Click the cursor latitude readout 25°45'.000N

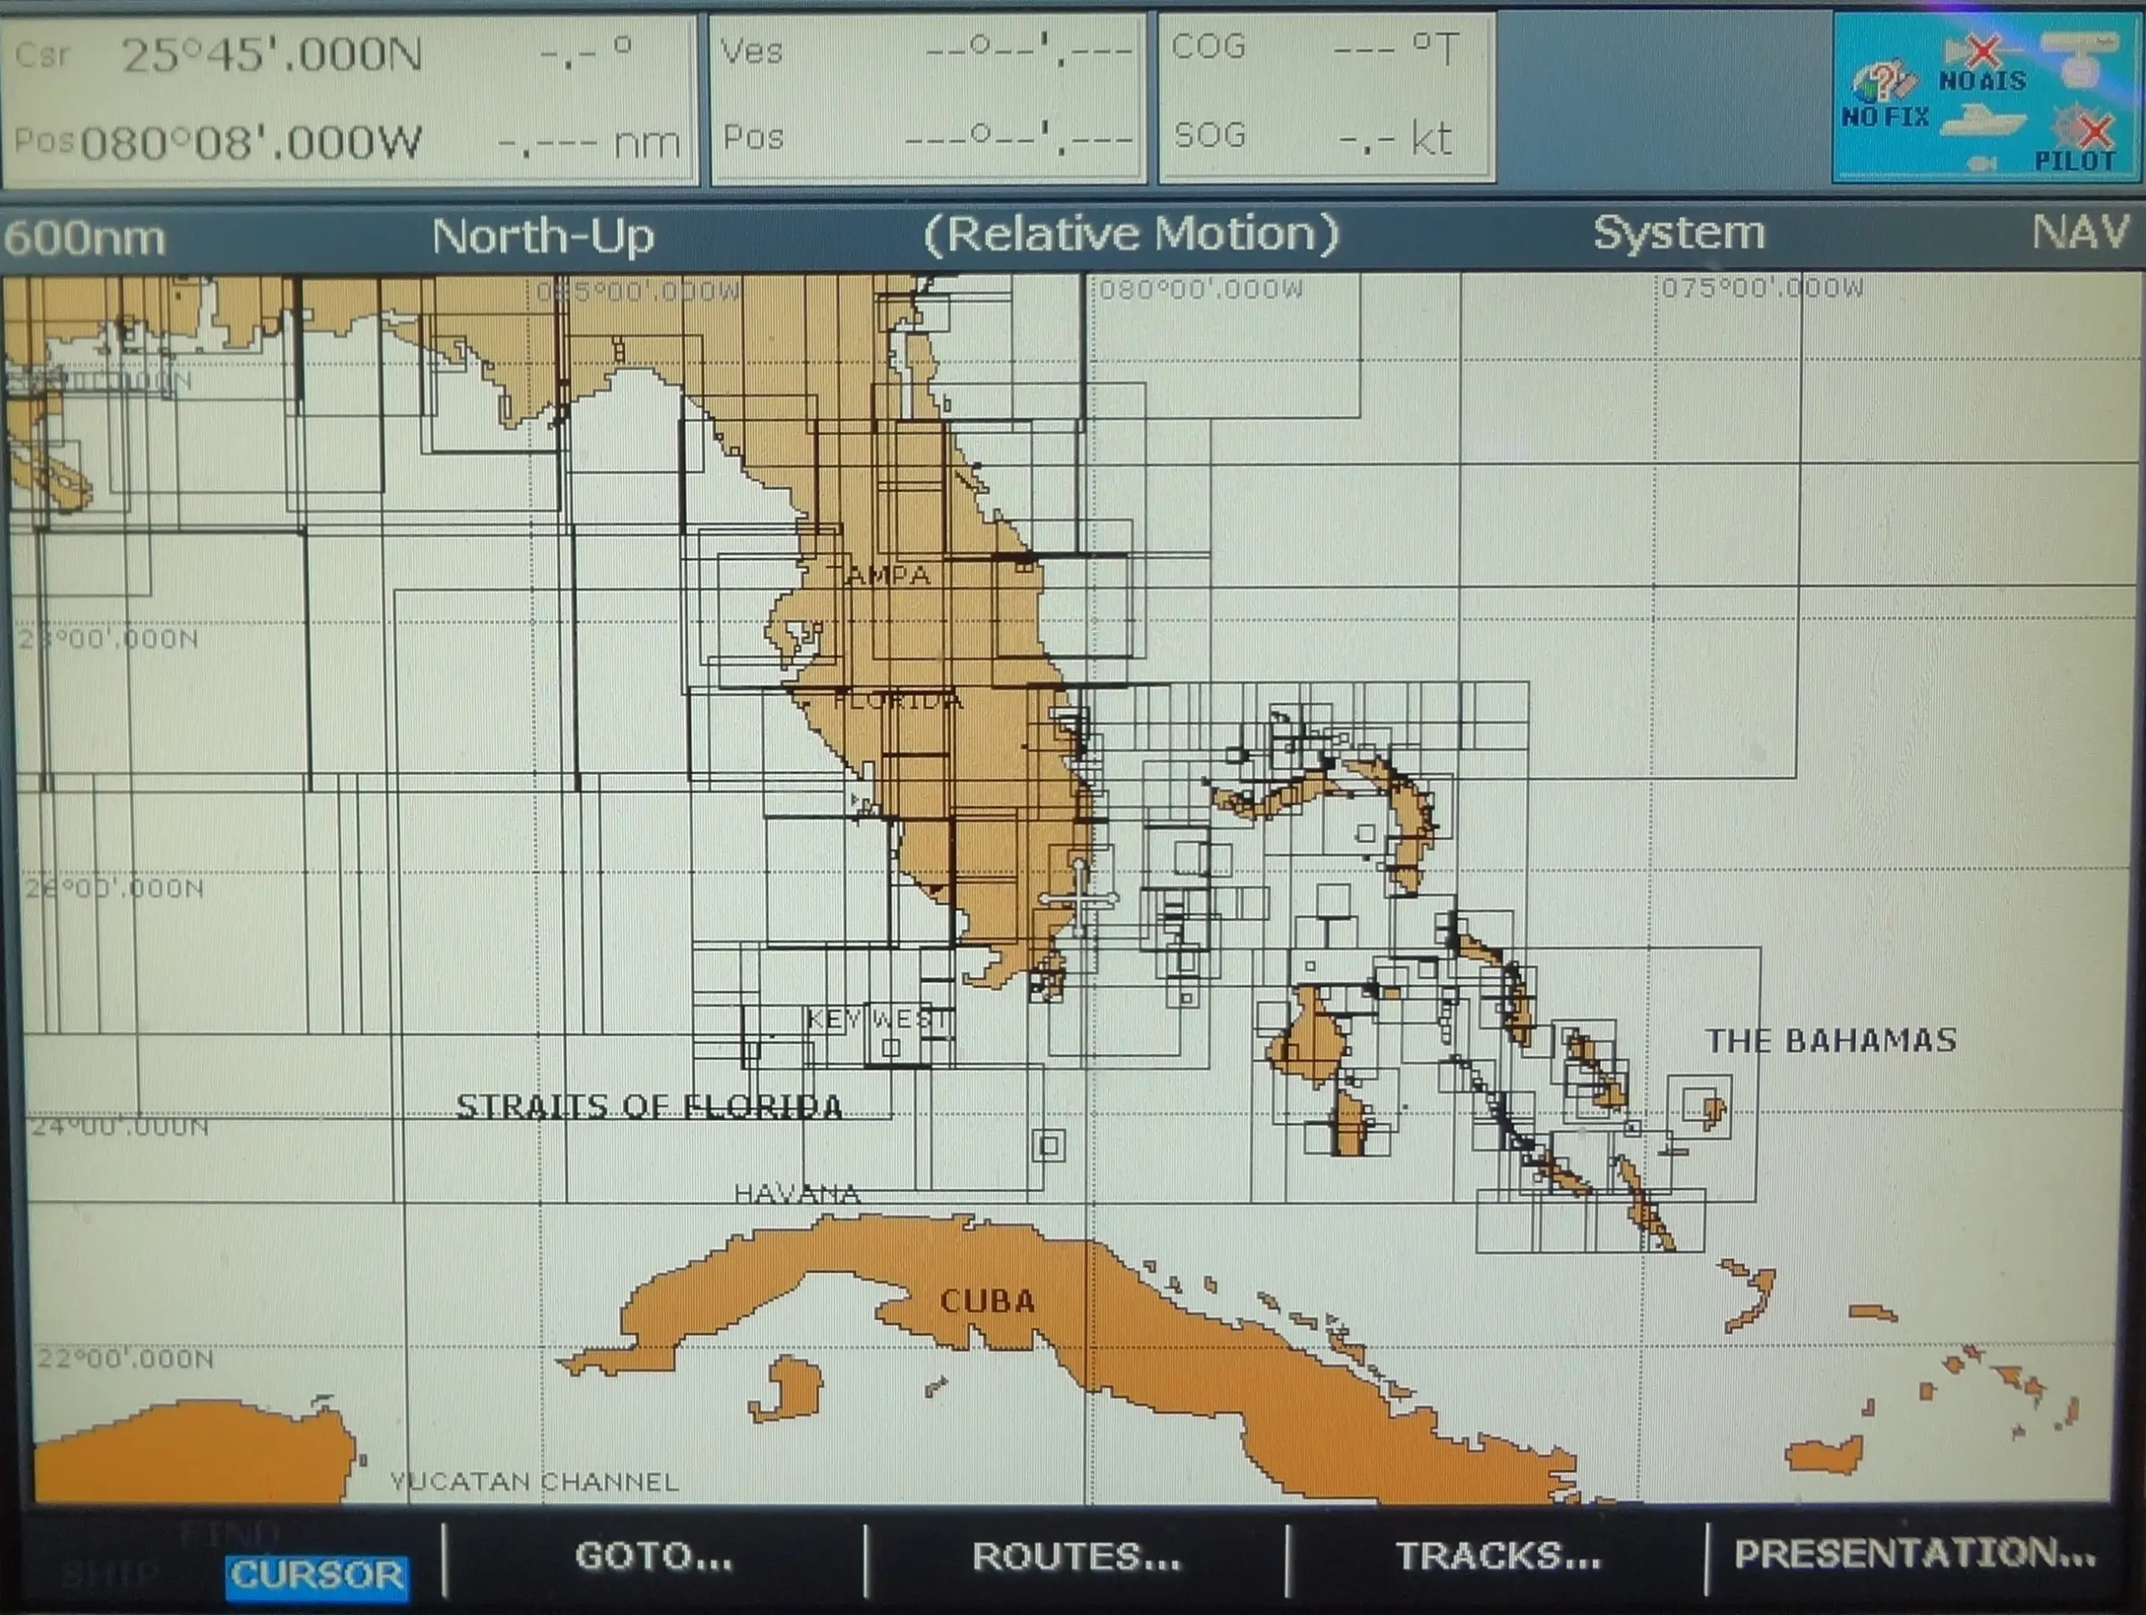[x=272, y=54]
